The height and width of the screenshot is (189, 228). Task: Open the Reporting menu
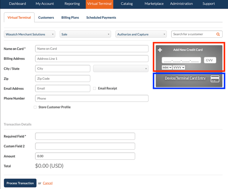(x=72, y=4)
